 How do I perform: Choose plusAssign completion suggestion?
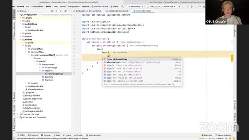[x=142, y=62]
